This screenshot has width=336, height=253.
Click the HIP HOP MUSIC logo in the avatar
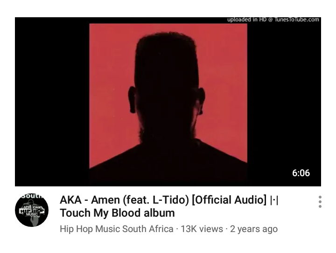[x=32, y=211]
